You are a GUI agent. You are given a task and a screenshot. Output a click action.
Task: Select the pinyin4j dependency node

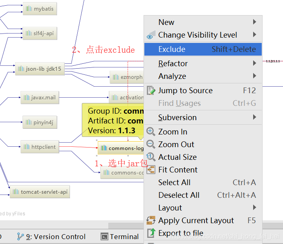(x=40, y=122)
